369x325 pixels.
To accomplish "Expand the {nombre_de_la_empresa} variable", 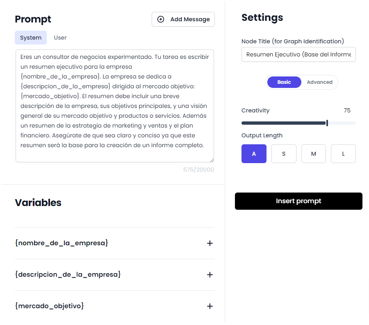I will 210,243.
